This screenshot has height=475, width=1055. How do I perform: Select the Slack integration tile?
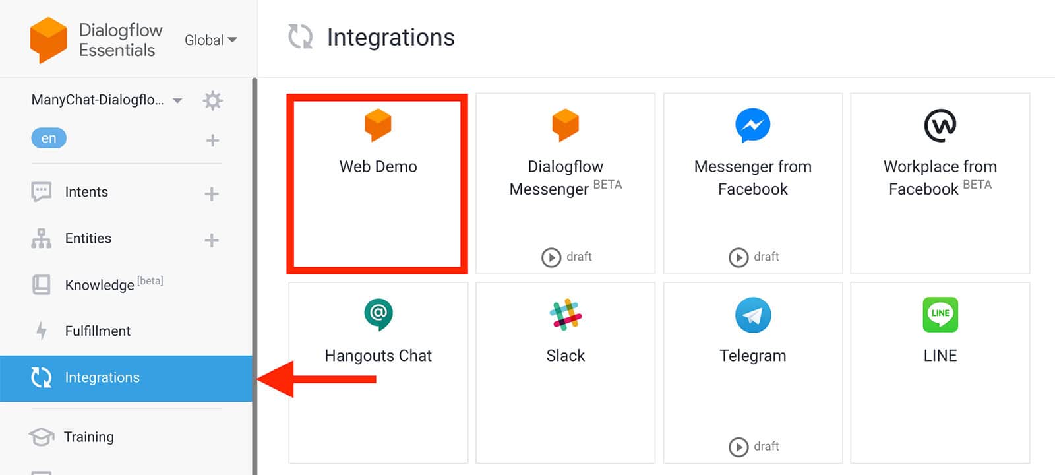point(566,373)
